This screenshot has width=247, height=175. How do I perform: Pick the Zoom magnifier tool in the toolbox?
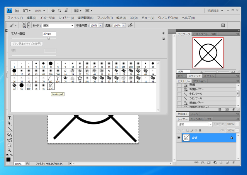coord(9,150)
